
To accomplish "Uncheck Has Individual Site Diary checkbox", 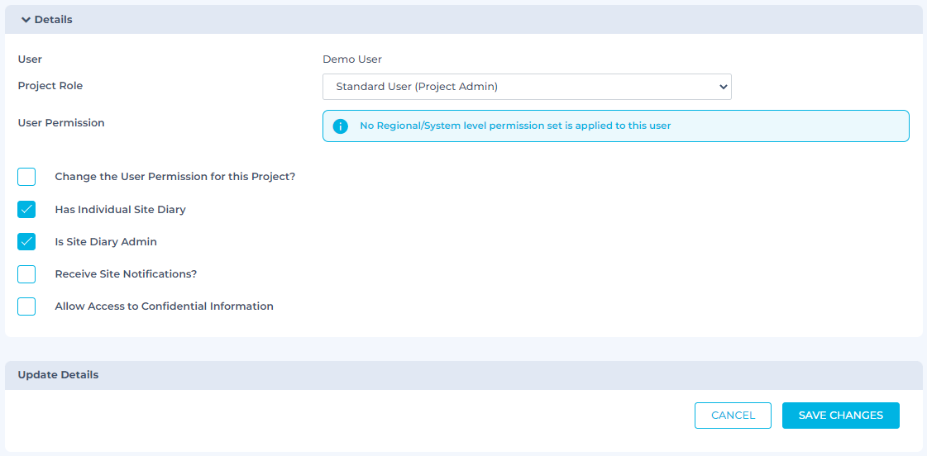I will [x=26, y=210].
